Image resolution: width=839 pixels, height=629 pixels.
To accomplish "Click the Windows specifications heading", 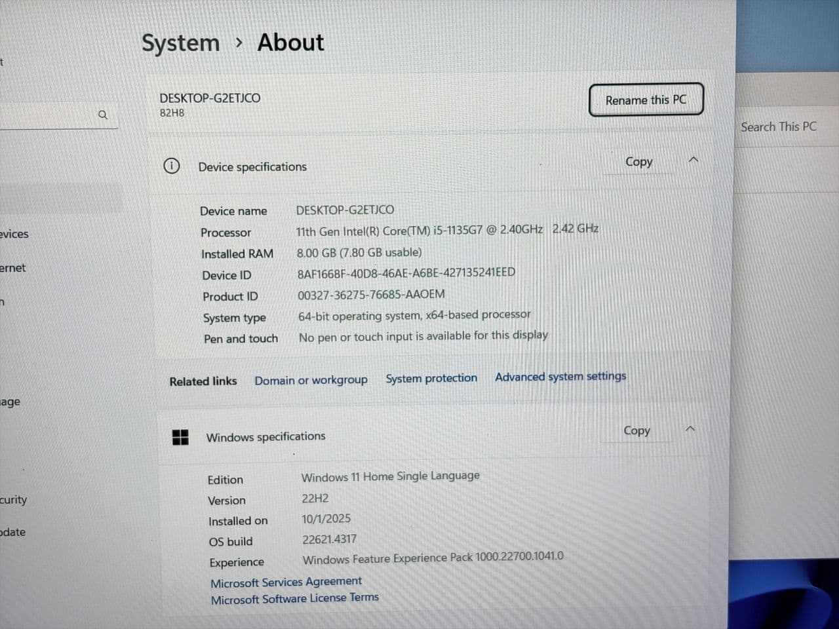I will click(x=265, y=436).
